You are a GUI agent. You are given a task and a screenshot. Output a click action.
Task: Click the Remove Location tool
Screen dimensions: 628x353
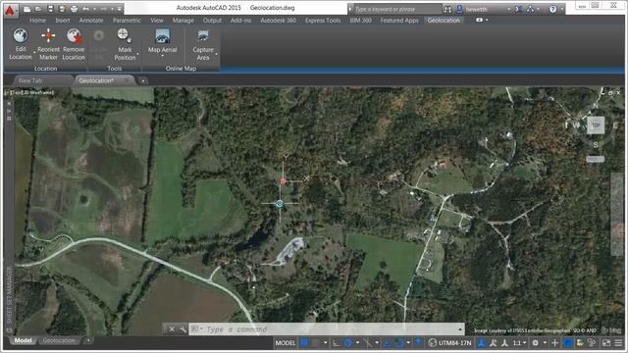(74, 44)
